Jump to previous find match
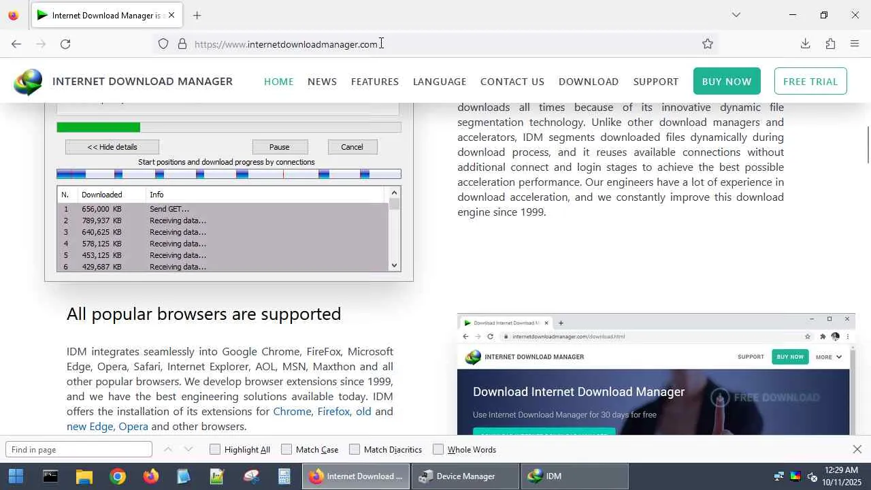The image size is (871, 490). pos(168,449)
